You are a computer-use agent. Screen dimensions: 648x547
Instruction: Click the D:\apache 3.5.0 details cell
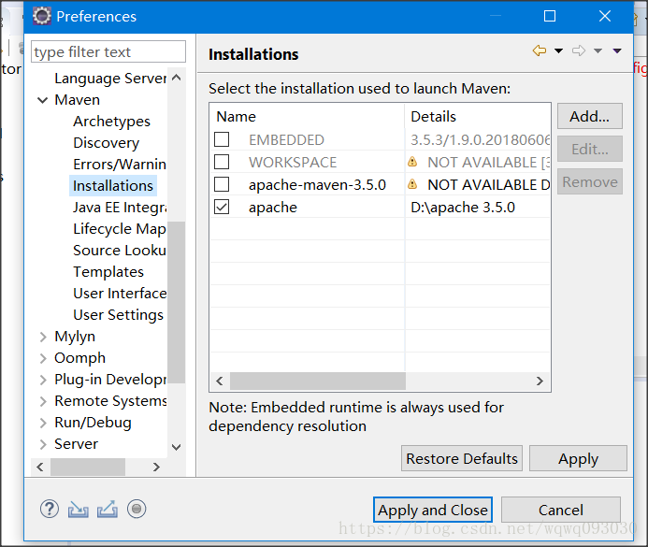click(477, 207)
